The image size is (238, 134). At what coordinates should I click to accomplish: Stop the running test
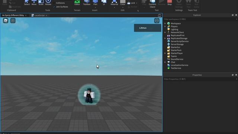coord(170,3)
